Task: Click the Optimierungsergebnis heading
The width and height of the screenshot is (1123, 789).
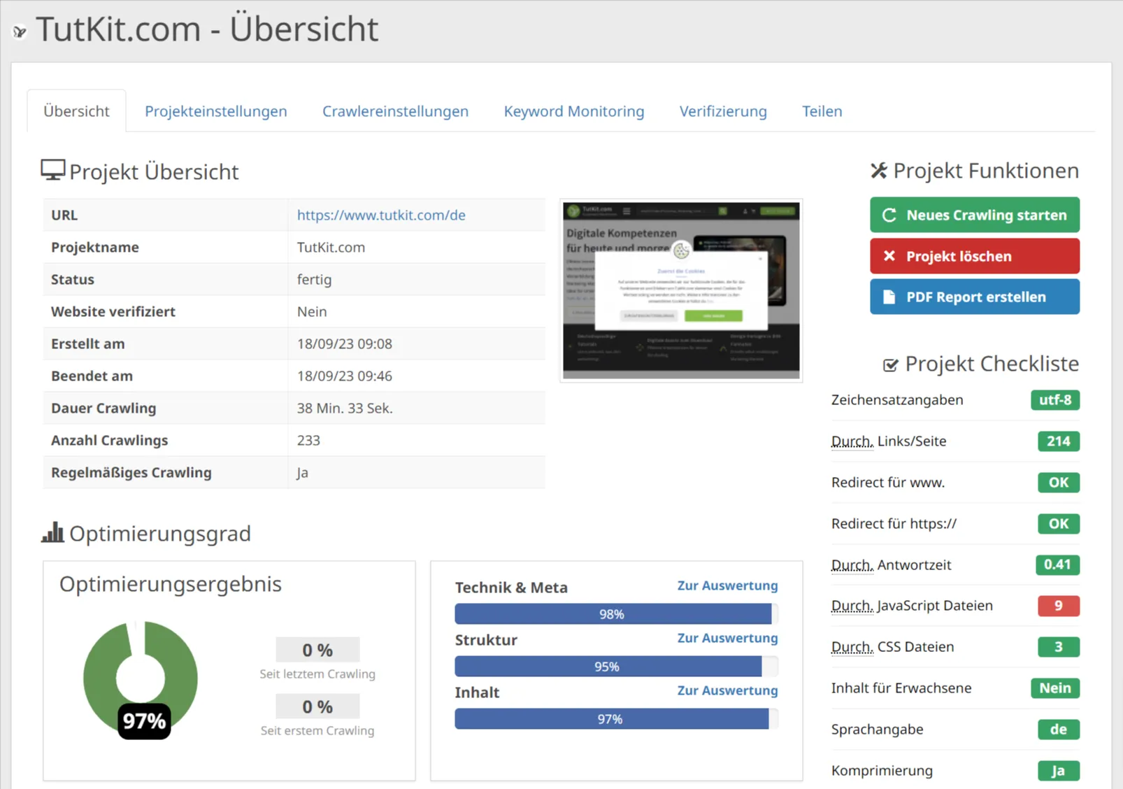Action: click(x=171, y=584)
